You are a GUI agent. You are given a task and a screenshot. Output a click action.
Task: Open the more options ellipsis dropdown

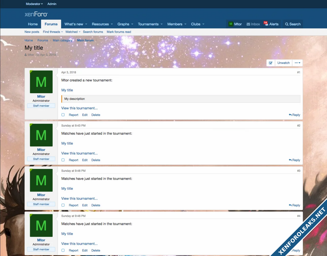[297, 63]
